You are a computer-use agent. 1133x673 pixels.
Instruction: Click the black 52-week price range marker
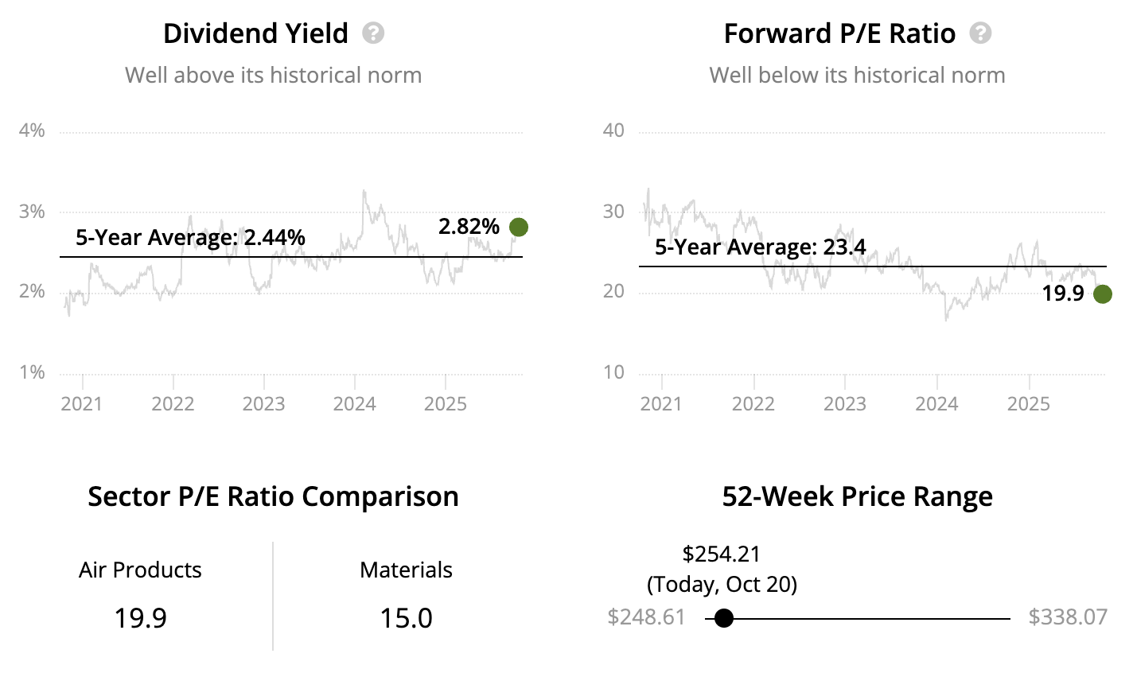point(723,618)
